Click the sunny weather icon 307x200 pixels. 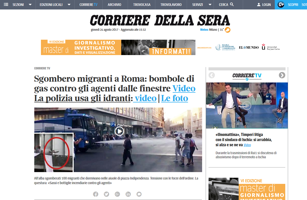[x=228, y=30]
